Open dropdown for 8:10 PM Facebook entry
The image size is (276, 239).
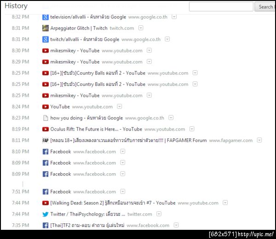123,151
